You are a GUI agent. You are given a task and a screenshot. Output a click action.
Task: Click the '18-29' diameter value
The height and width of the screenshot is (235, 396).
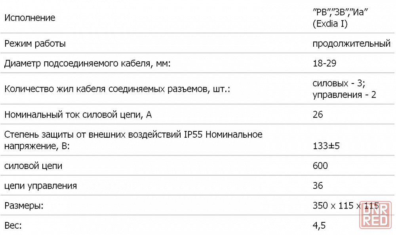click(x=325, y=63)
